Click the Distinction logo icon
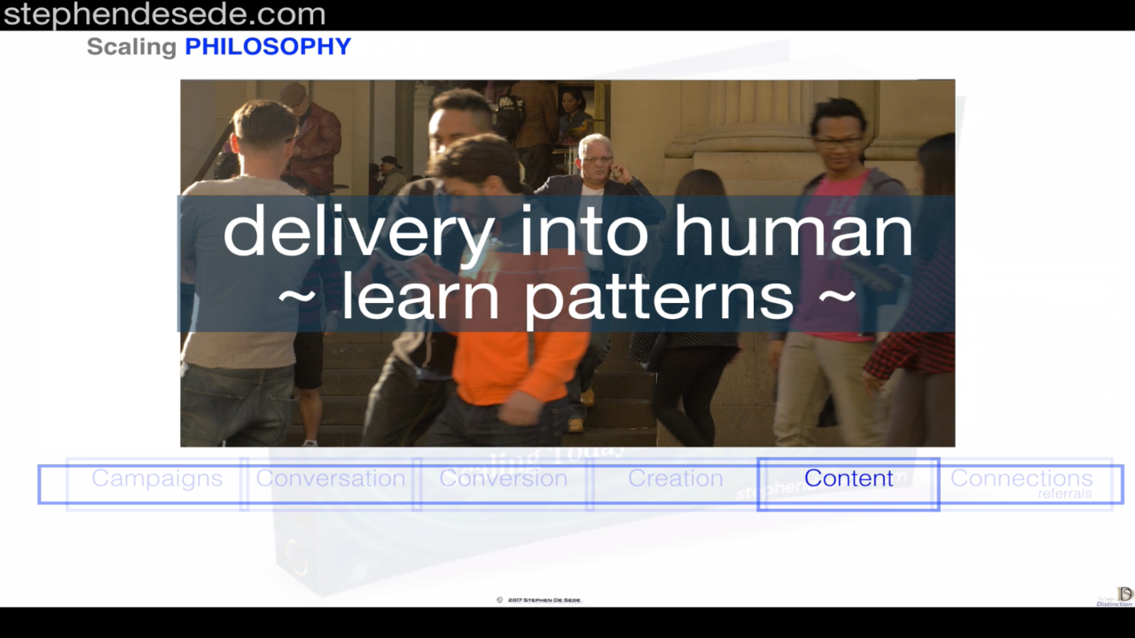Screen dimensions: 1135x638 [1115, 596]
